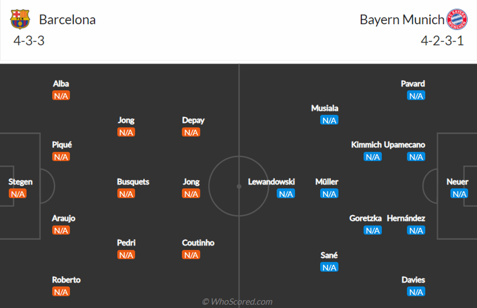This screenshot has height=308, width=477.
Task: Click the blue N/A badge under Müller
Action: (x=329, y=194)
